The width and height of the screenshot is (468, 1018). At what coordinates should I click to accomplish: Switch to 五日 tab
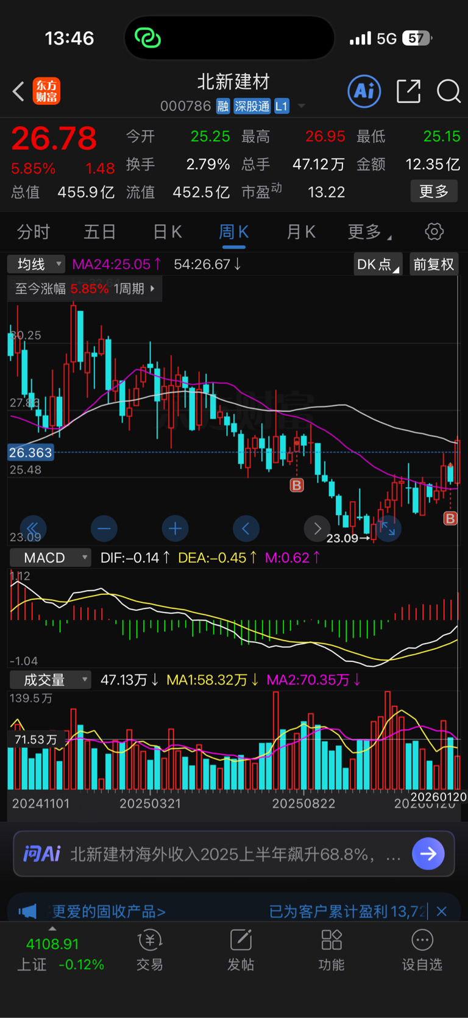click(x=100, y=232)
